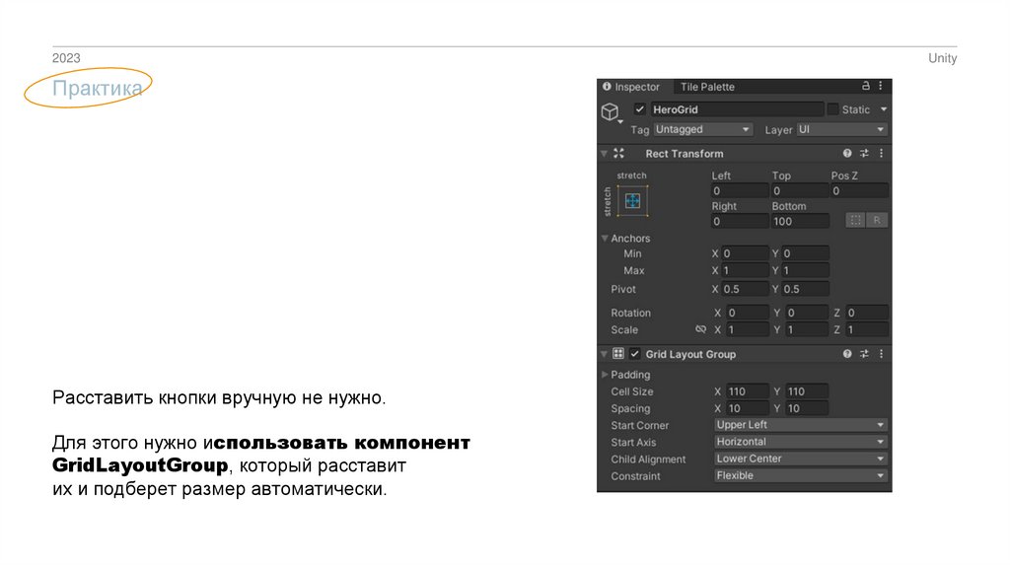Click the Bottom field showing 100
The image size is (1010, 566).
coord(799,221)
